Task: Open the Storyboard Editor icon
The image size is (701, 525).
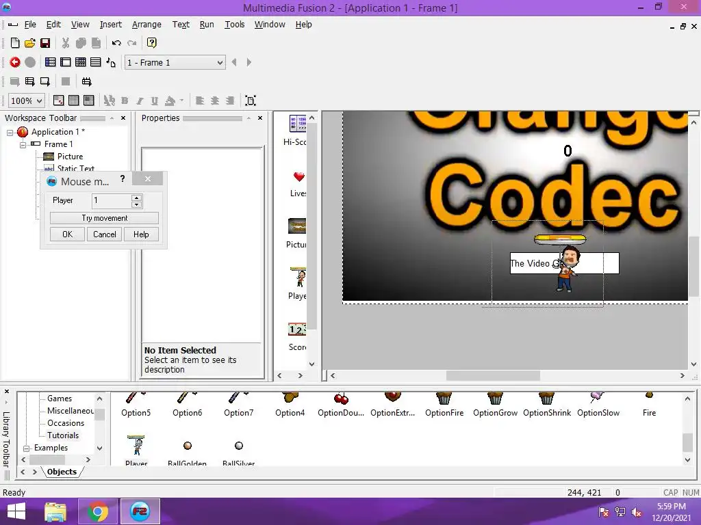Action: 51,62
